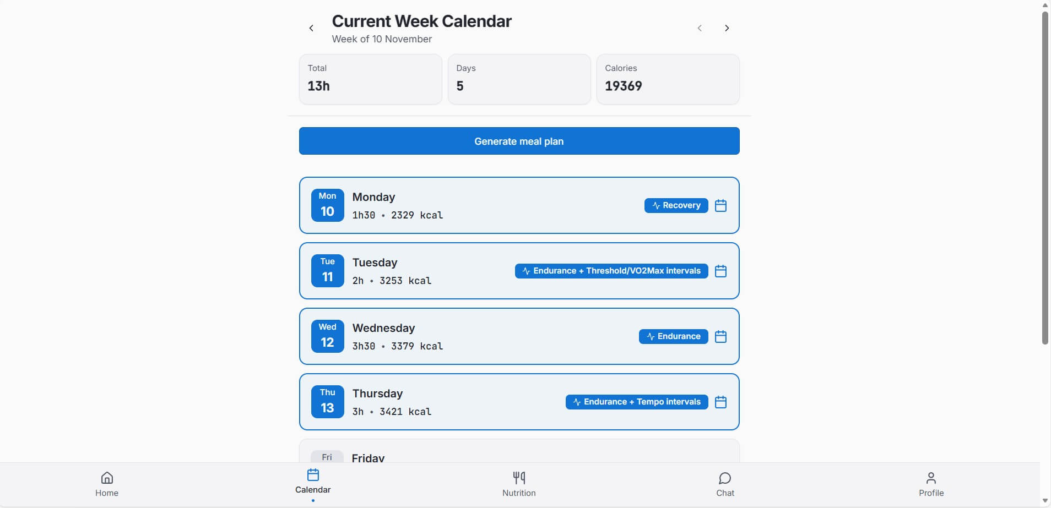Click Monday's Recovery workout badge
1051x508 pixels.
tap(676, 205)
